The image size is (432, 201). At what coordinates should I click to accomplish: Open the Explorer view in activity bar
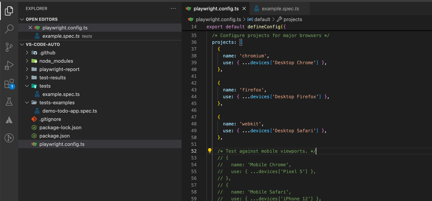[x=9, y=11]
